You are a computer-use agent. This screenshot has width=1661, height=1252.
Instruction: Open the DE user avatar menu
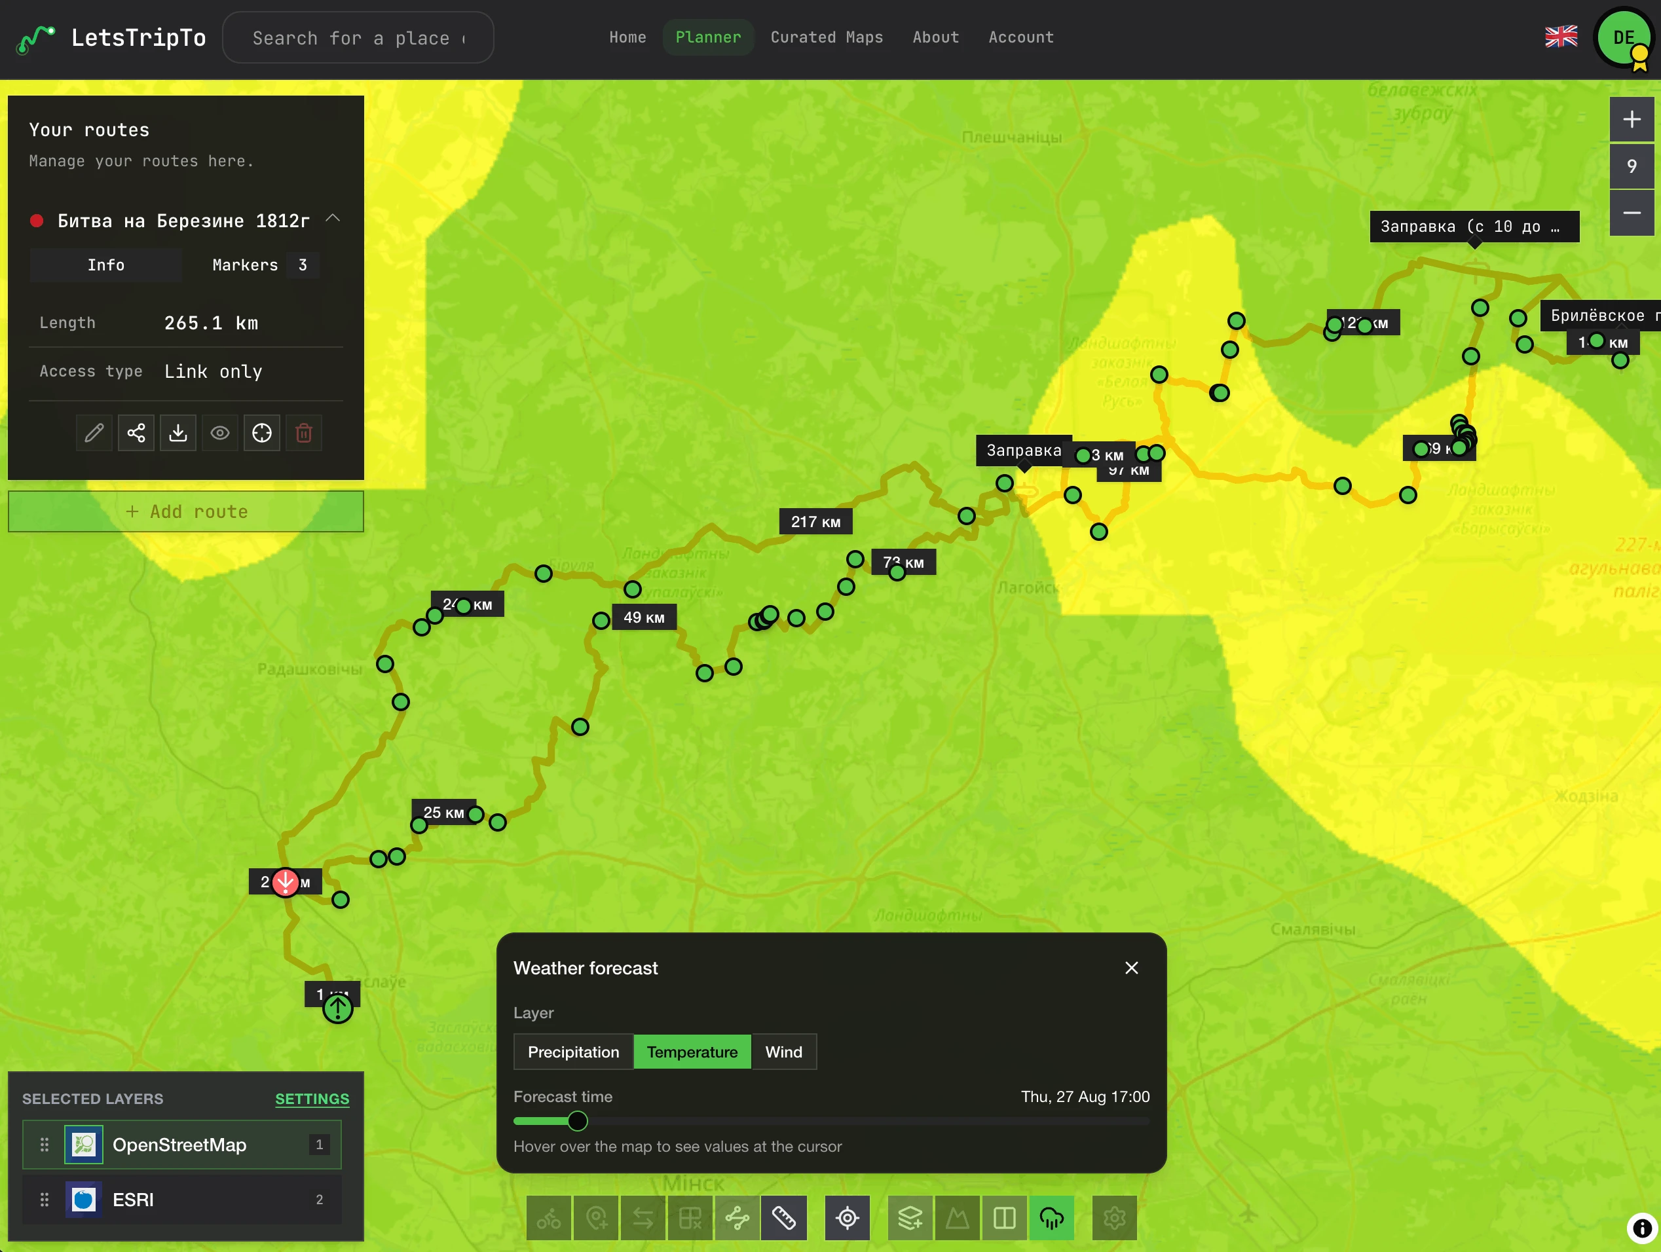pos(1624,37)
